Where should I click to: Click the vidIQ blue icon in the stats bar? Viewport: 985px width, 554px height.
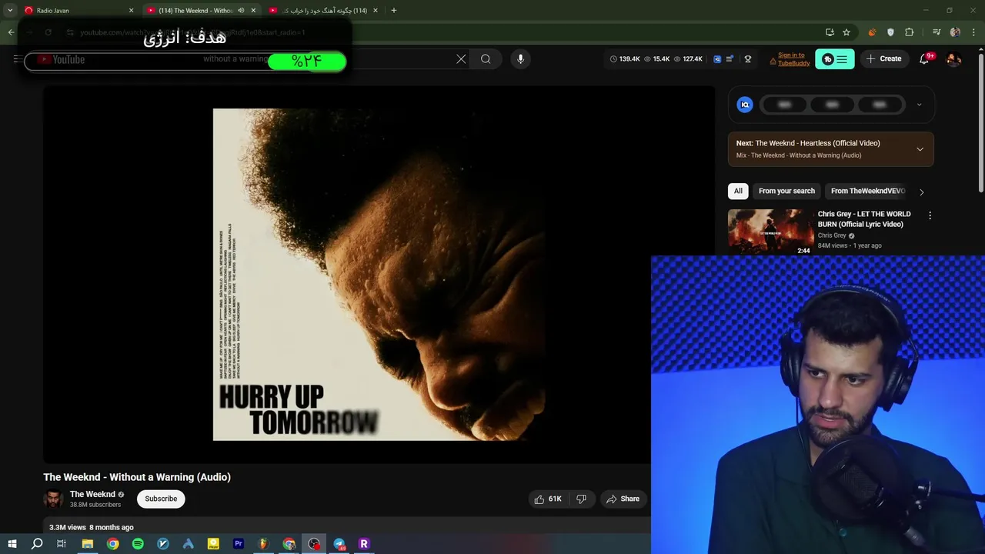click(717, 59)
